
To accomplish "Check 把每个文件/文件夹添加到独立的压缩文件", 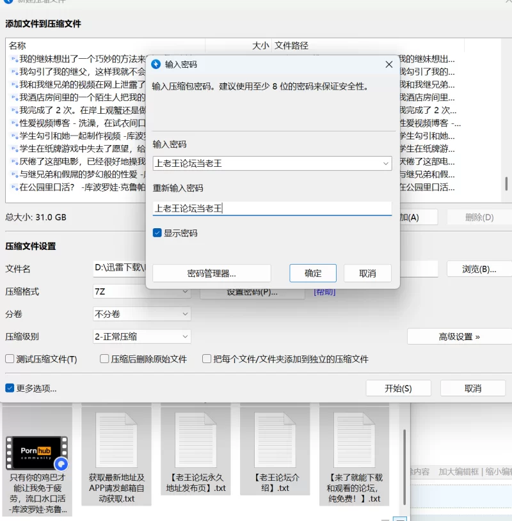I will click(207, 359).
